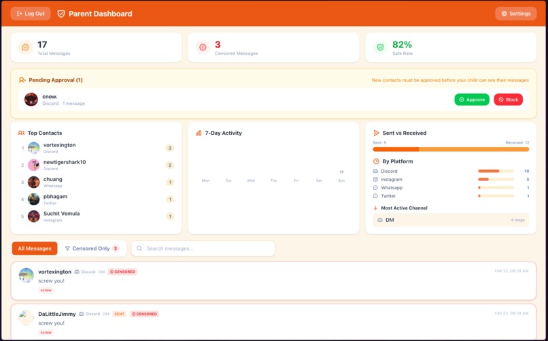Click newtigershark10's pink avatar

(34, 165)
